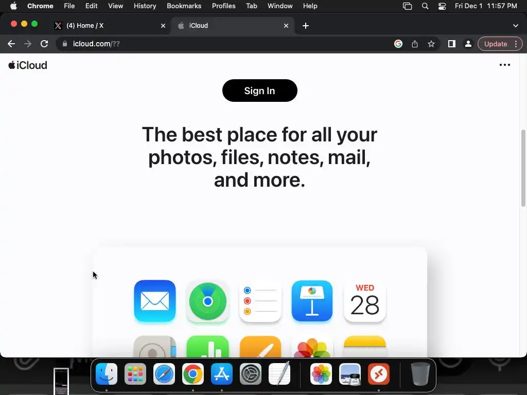The image size is (527, 395).
Task: Open the Find My app icon
Action: (207, 301)
